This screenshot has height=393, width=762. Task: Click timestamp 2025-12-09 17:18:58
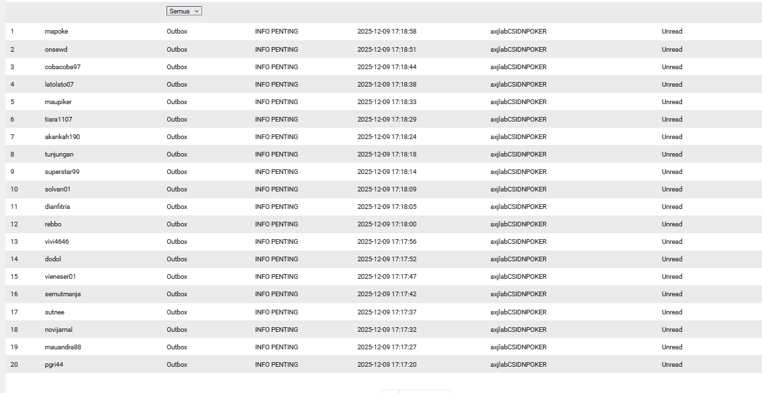387,32
